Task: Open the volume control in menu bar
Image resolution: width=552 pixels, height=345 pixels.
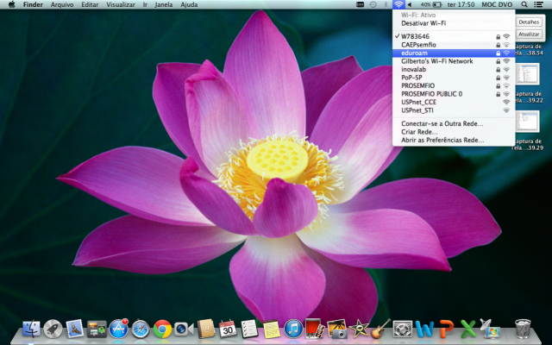Action: 410,4
